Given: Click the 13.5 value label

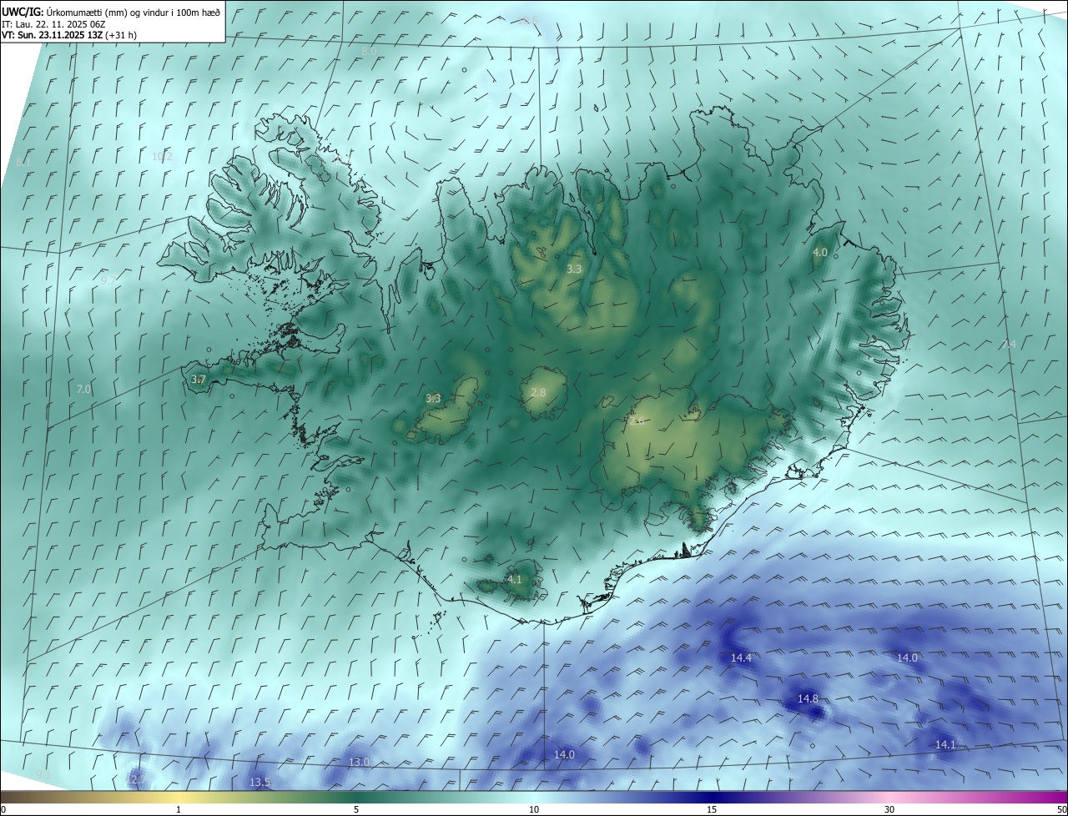Looking at the screenshot, I should pyautogui.click(x=259, y=782).
